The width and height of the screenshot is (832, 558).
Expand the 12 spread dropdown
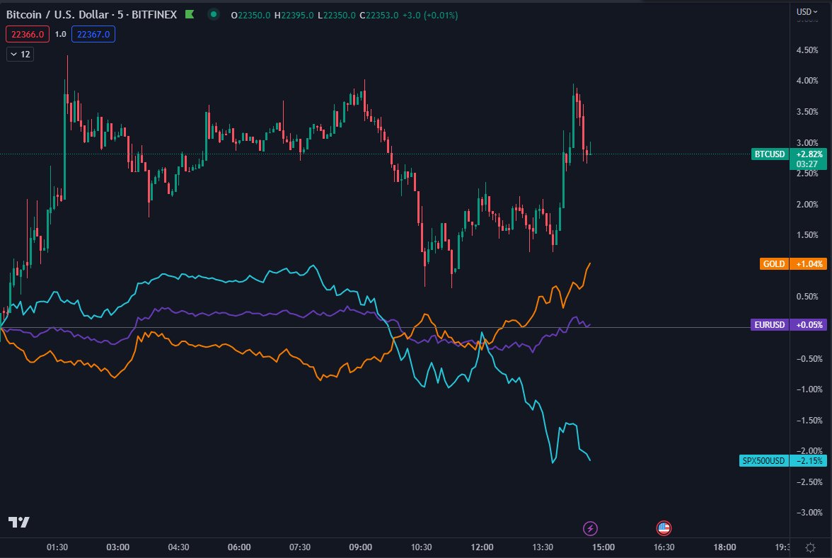point(18,54)
